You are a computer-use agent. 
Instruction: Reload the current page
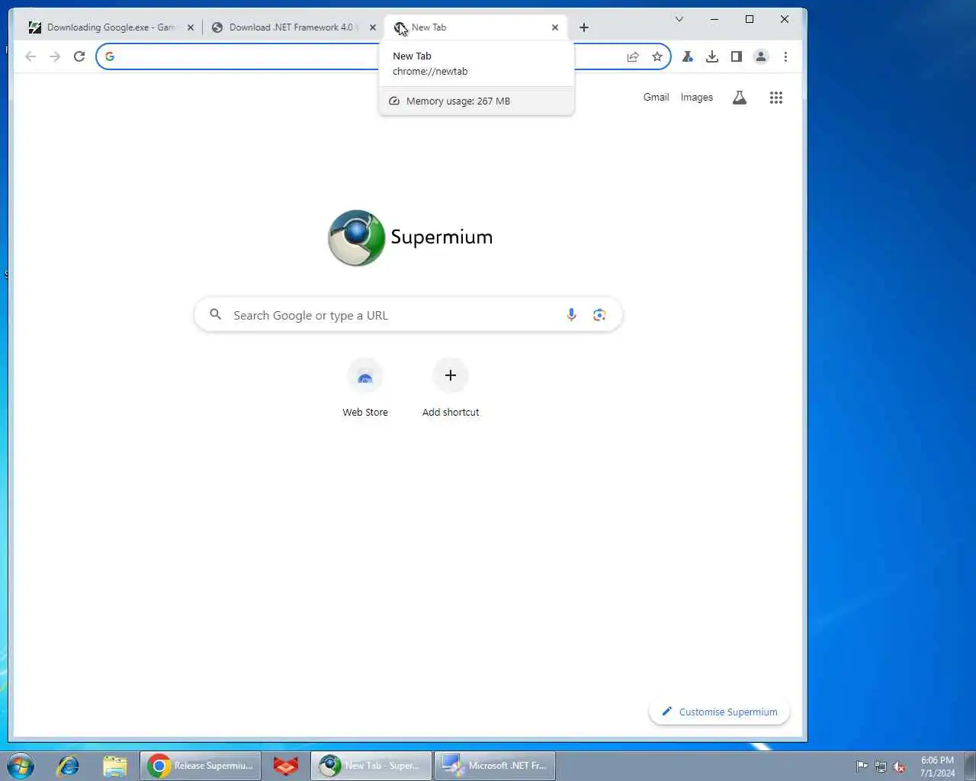79,56
